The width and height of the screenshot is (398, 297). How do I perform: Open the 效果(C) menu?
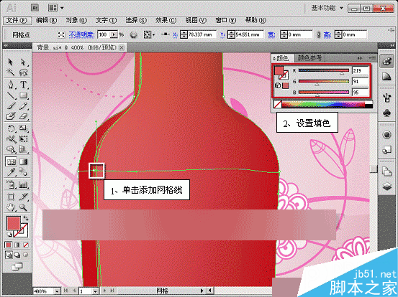point(166,20)
